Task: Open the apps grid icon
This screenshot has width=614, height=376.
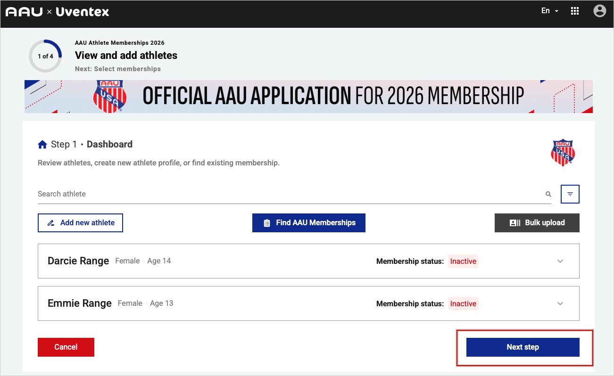Action: pyautogui.click(x=575, y=11)
